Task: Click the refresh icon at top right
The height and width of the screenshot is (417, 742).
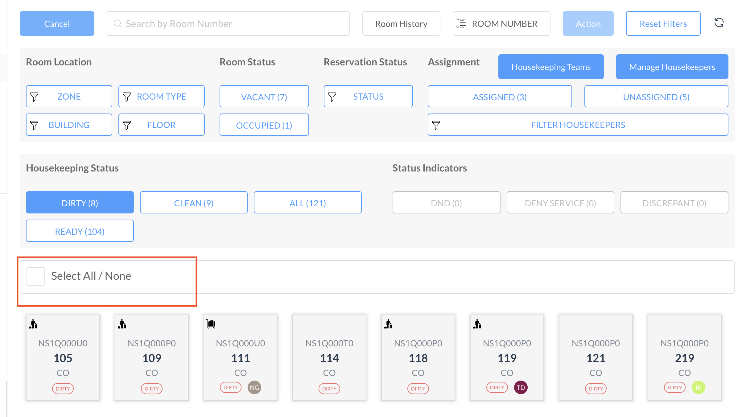Action: (x=719, y=23)
